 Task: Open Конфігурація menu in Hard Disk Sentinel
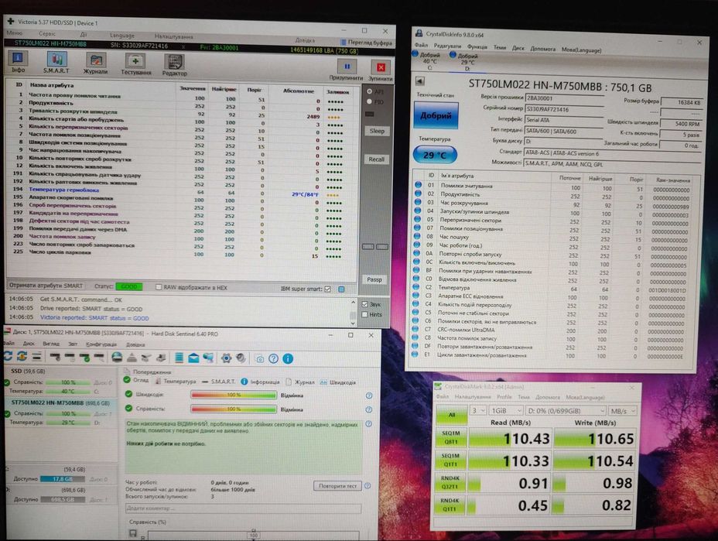[101, 344]
